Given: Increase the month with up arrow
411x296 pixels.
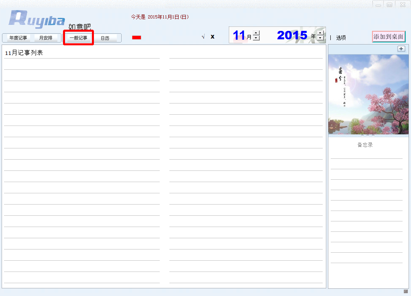Looking at the screenshot, I should 256,33.
